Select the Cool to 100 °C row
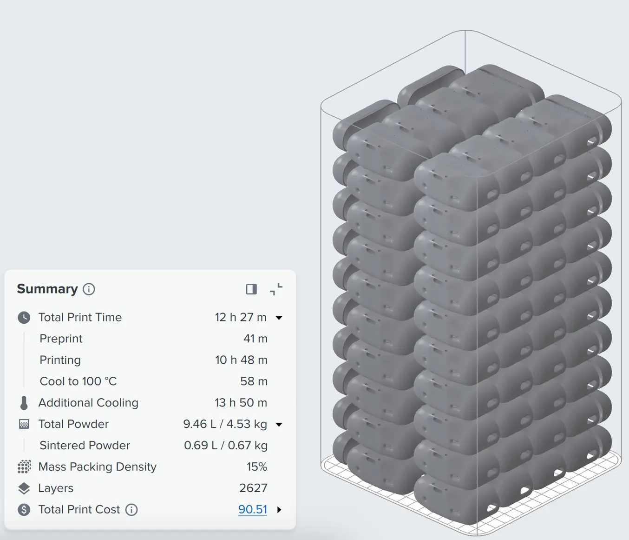629x540 pixels. (153, 381)
